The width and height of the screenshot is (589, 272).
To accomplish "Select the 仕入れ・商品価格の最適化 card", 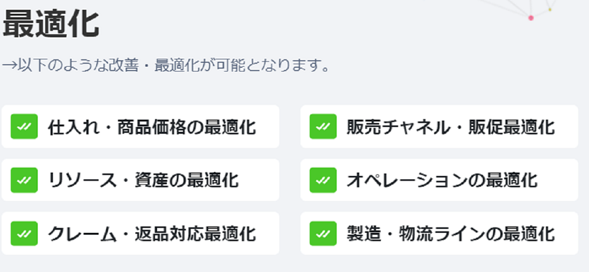I will (140, 126).
